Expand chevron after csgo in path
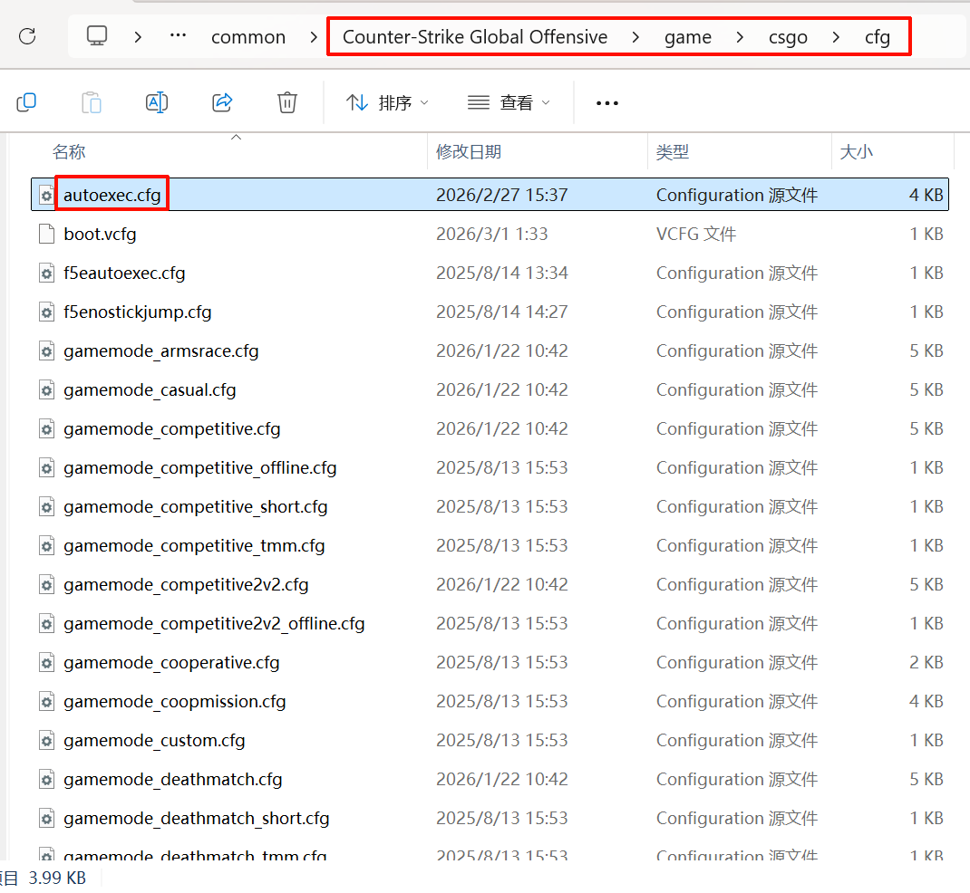The width and height of the screenshot is (970, 893). 836,37
